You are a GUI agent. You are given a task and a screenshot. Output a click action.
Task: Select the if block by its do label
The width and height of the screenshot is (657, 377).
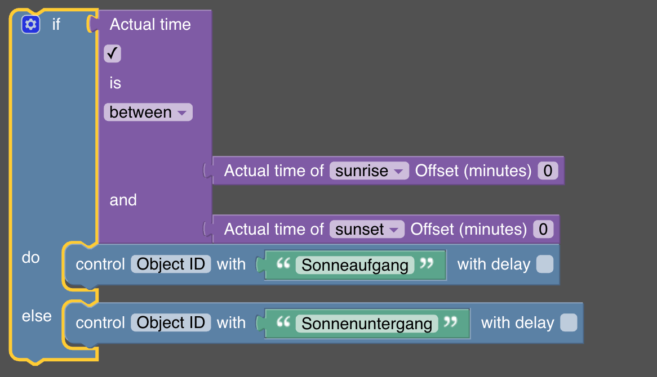point(30,258)
